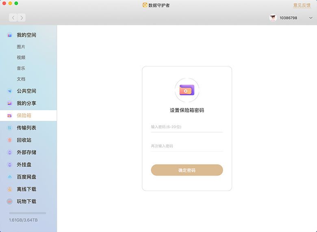Click the 我的空间 sidebar icon

[9, 35]
